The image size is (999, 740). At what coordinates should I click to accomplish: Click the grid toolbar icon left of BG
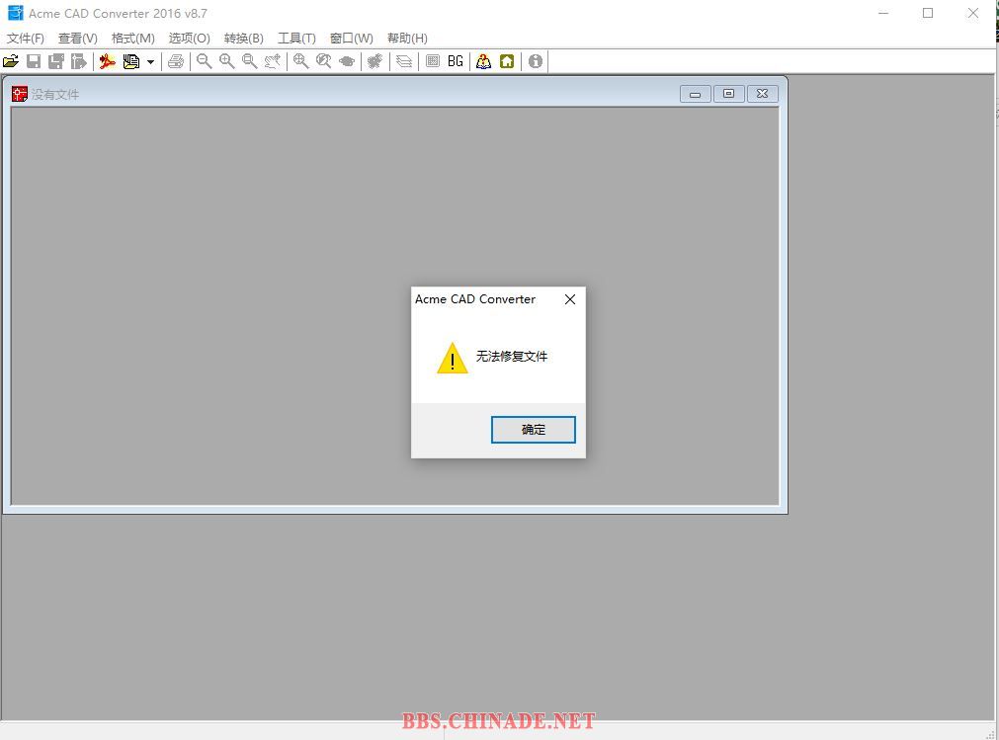(433, 61)
